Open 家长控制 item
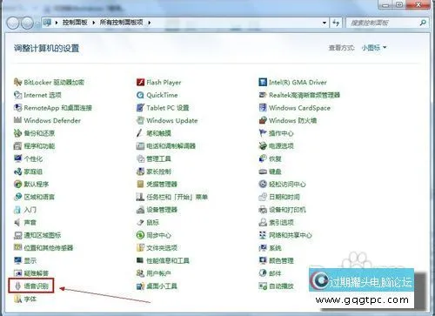This screenshot has width=435, height=316. [x=153, y=171]
